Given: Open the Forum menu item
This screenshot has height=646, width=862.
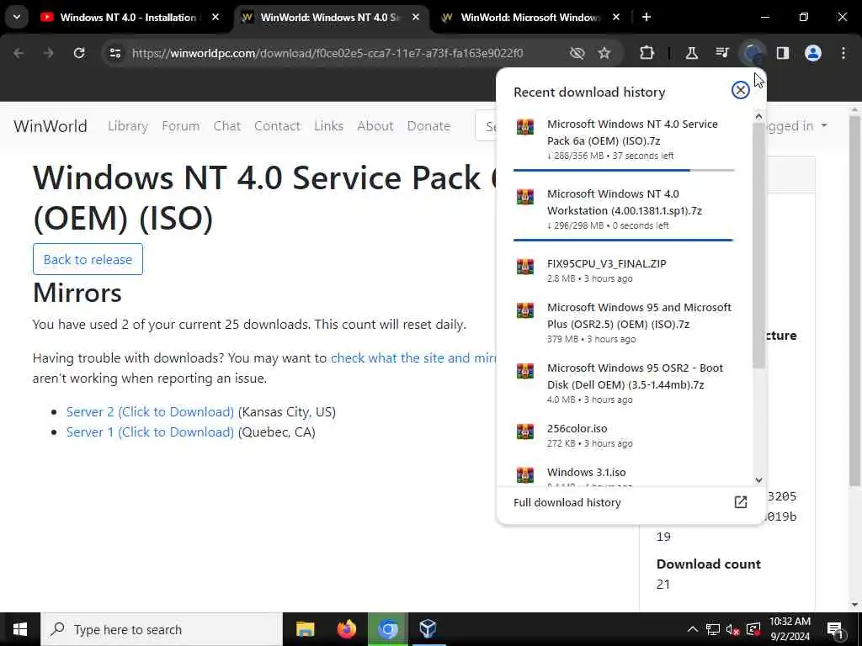Looking at the screenshot, I should [x=180, y=126].
